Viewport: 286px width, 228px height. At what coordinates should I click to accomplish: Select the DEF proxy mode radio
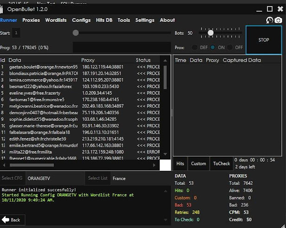(x=195, y=48)
